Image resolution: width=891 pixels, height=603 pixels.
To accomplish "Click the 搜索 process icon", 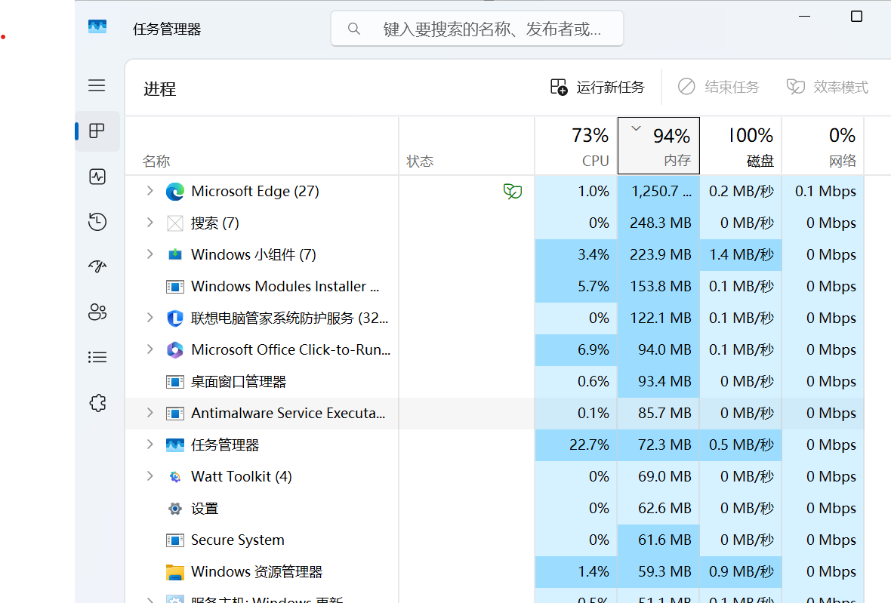I will 174,223.
